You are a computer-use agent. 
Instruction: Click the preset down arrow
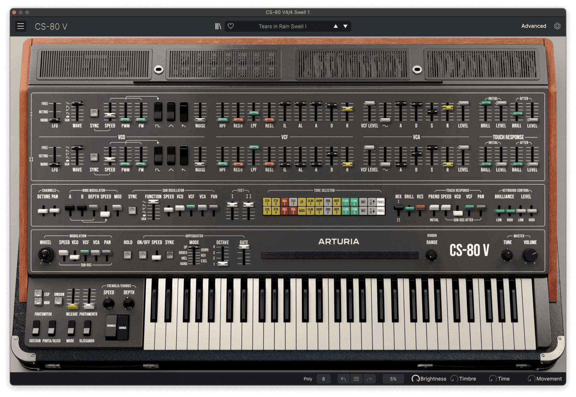point(345,26)
